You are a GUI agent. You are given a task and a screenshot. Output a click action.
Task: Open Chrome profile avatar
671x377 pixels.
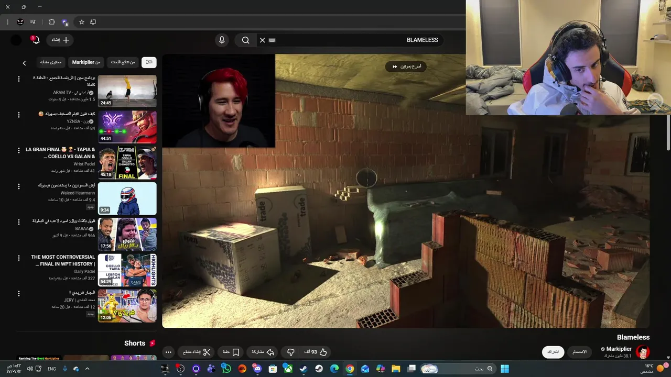[20, 22]
